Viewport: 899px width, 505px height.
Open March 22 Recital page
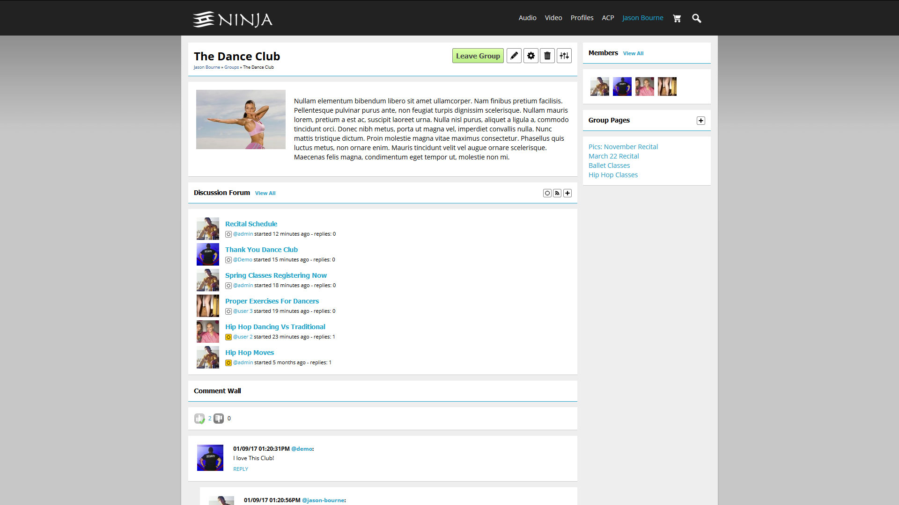[x=613, y=156]
